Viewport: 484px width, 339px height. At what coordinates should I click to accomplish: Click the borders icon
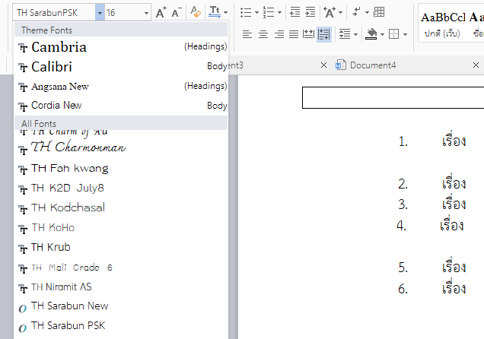click(x=394, y=34)
